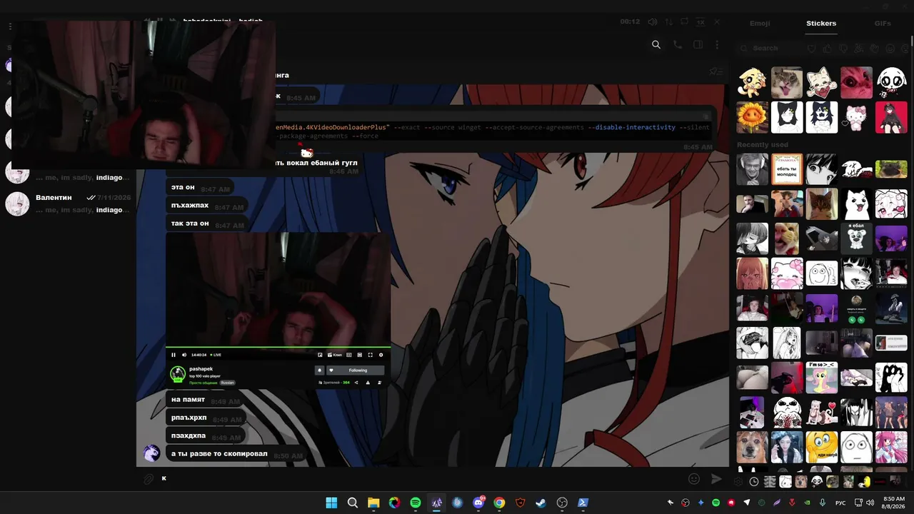Attach a file with the paperclip icon
Viewport: 914px width, 514px height.
(x=149, y=479)
